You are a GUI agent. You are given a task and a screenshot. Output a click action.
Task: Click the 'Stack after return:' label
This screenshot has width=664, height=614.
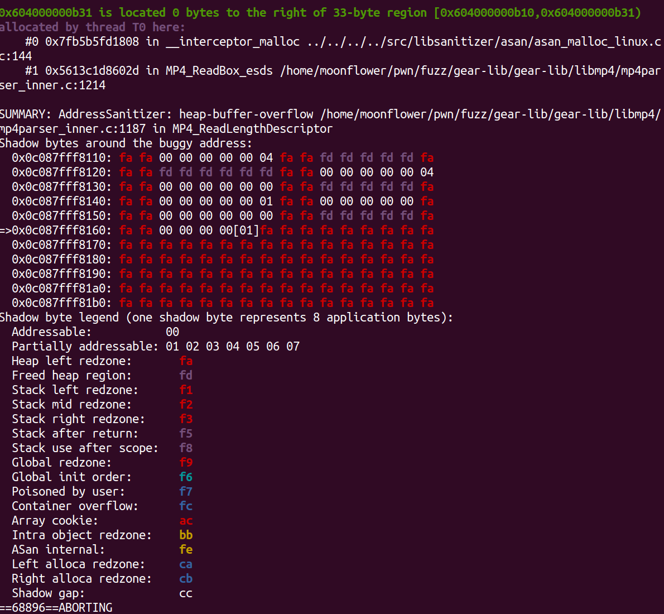coord(75,434)
